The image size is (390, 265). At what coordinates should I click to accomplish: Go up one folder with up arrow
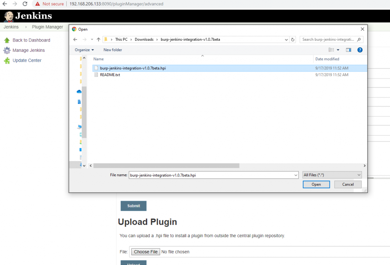[98, 40]
